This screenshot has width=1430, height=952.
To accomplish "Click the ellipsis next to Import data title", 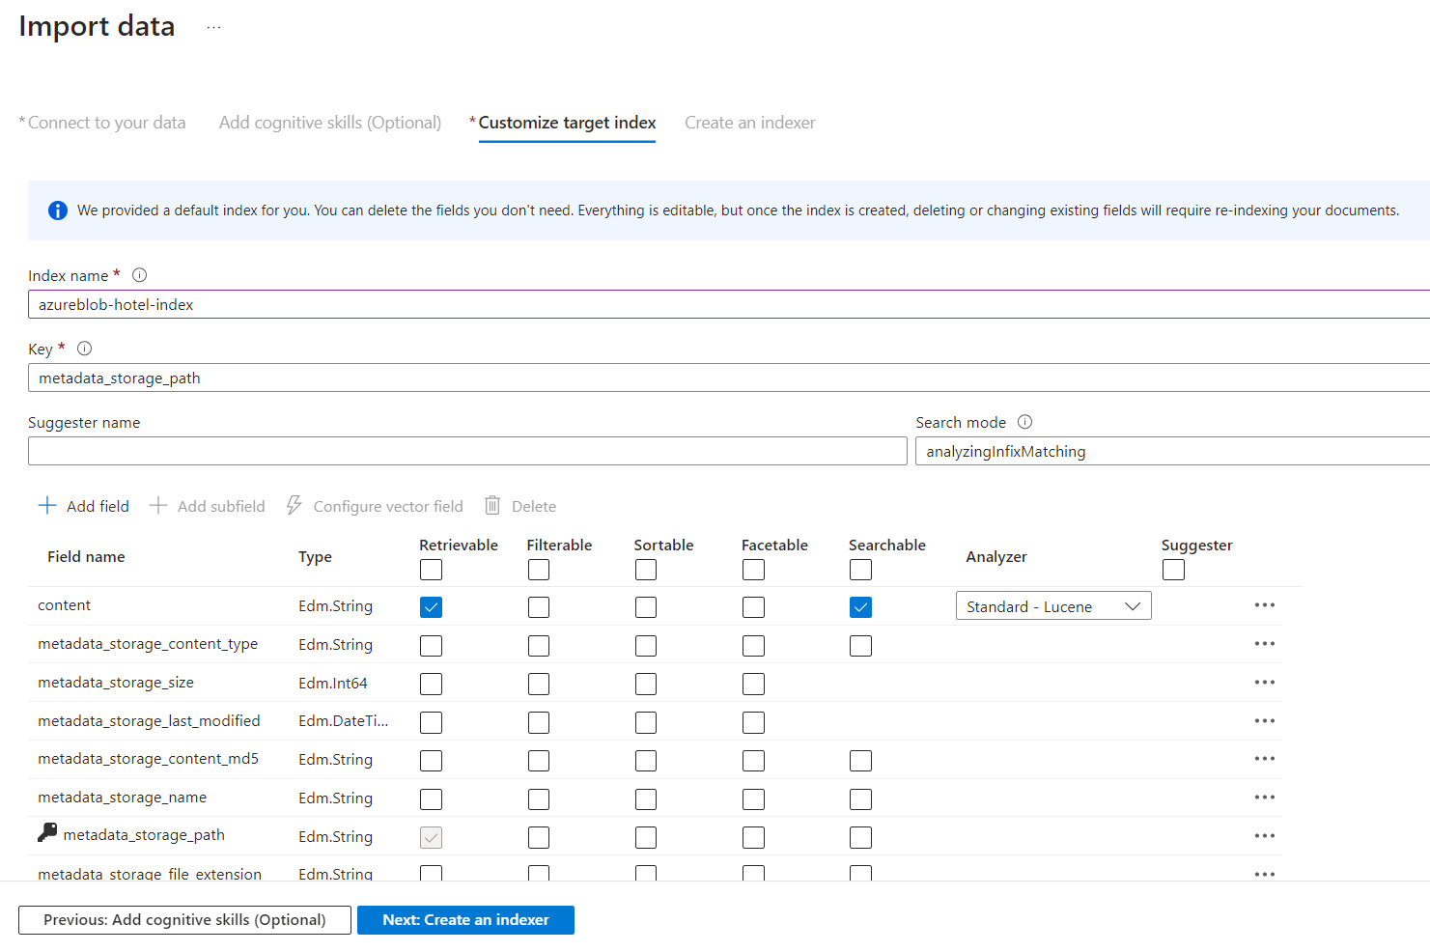I will [213, 27].
